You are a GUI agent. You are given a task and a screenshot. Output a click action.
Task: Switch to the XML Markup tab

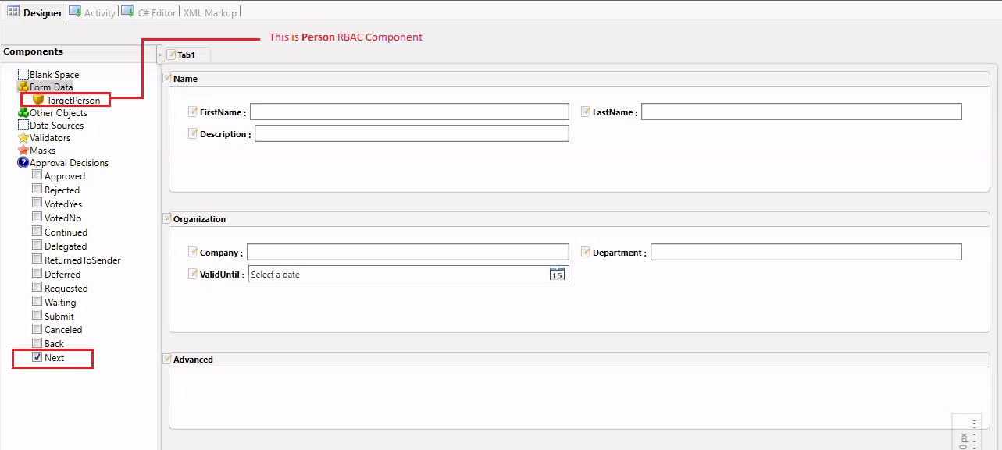click(x=209, y=12)
